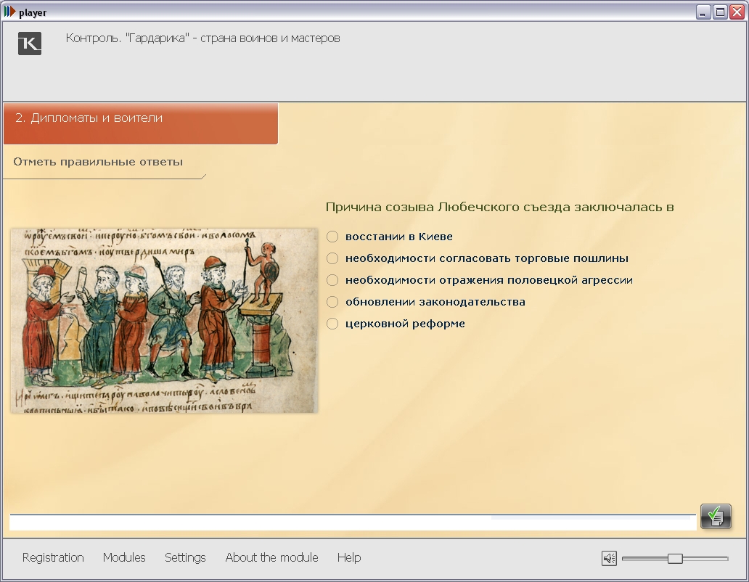Open the Settings menu
The image size is (749, 582).
click(x=185, y=557)
